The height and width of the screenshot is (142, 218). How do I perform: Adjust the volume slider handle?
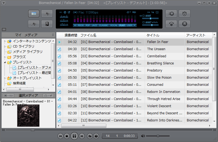(x=158, y=136)
